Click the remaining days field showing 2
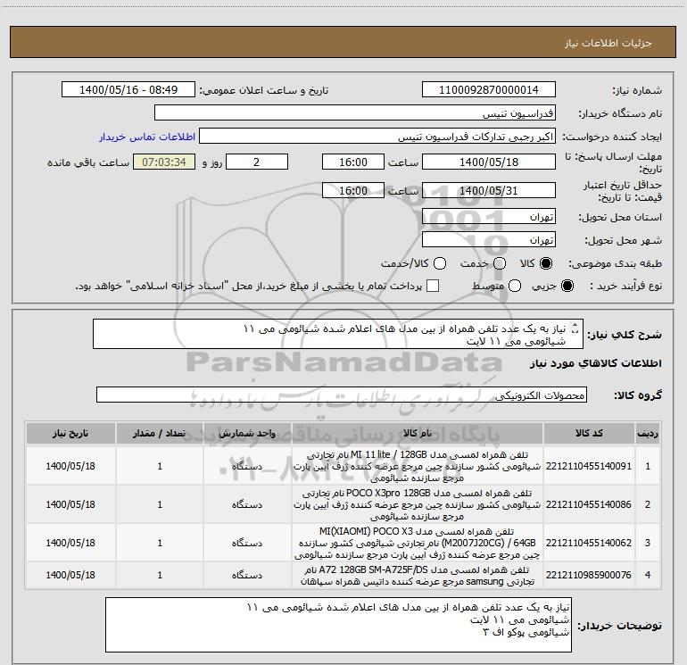The image size is (687, 665). coord(257,162)
